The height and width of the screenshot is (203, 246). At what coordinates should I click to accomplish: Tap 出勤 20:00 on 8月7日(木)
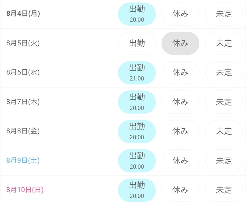(x=137, y=102)
